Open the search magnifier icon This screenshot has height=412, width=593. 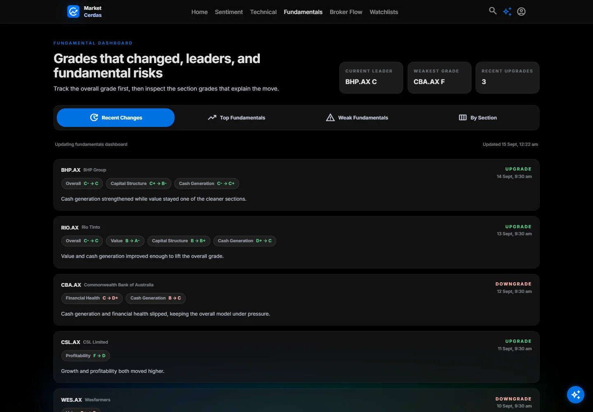click(493, 11)
